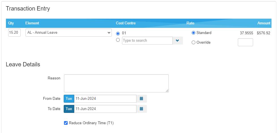
Task: Open the Element dropdown showing Annual Leave
Action: click(x=69, y=33)
